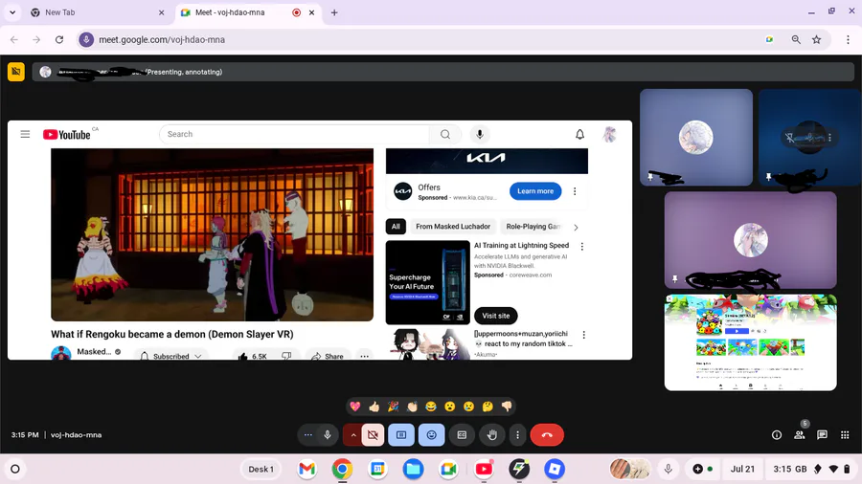Open Roblox app in the shelf
This screenshot has height=484, width=862.
click(555, 470)
